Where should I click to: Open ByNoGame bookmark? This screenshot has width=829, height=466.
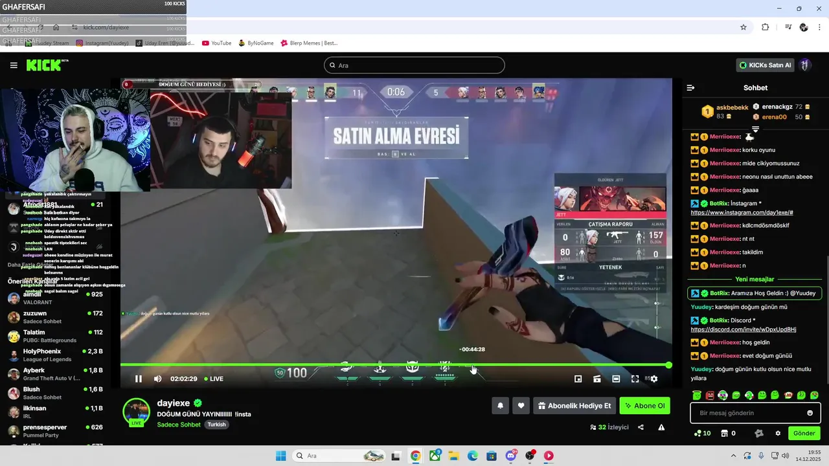pyautogui.click(x=256, y=43)
